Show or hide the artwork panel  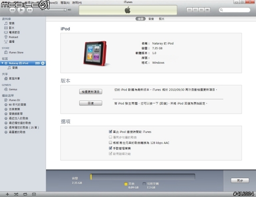pyautogui.click(x=34, y=194)
